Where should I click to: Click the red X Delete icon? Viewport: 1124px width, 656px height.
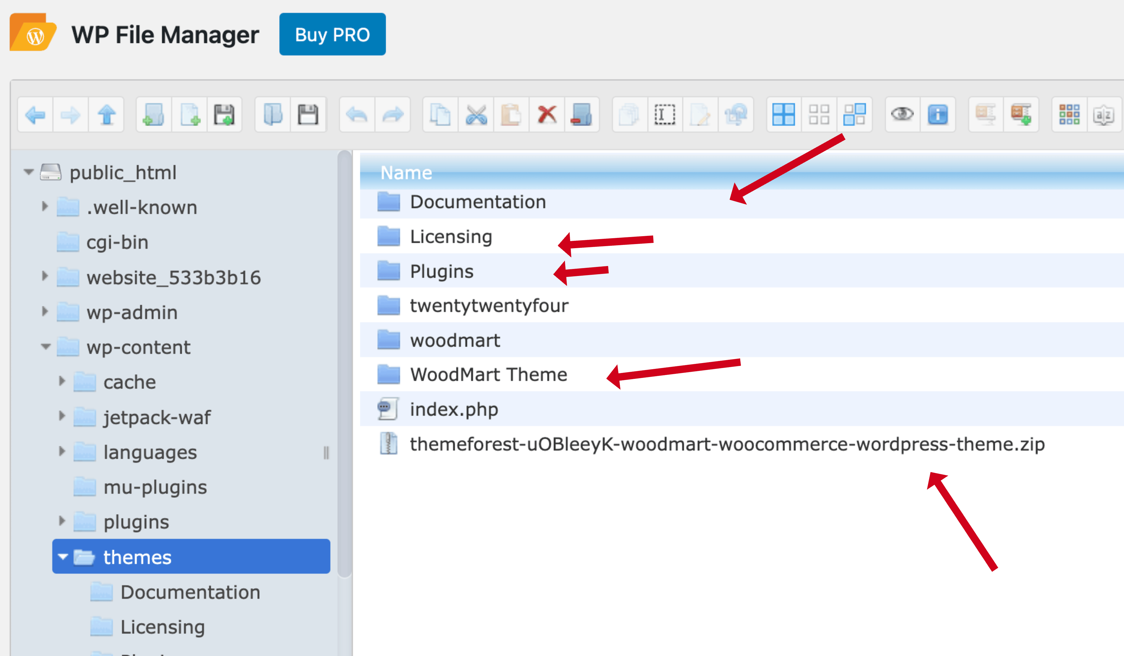(547, 115)
